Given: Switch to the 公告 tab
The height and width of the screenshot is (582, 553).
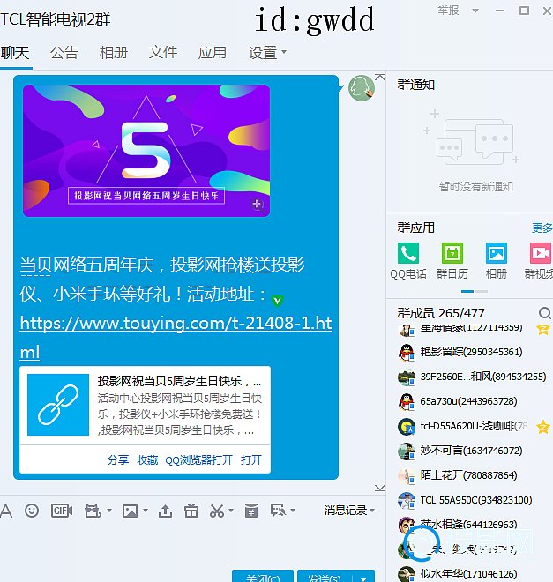Looking at the screenshot, I should pyautogui.click(x=64, y=52).
